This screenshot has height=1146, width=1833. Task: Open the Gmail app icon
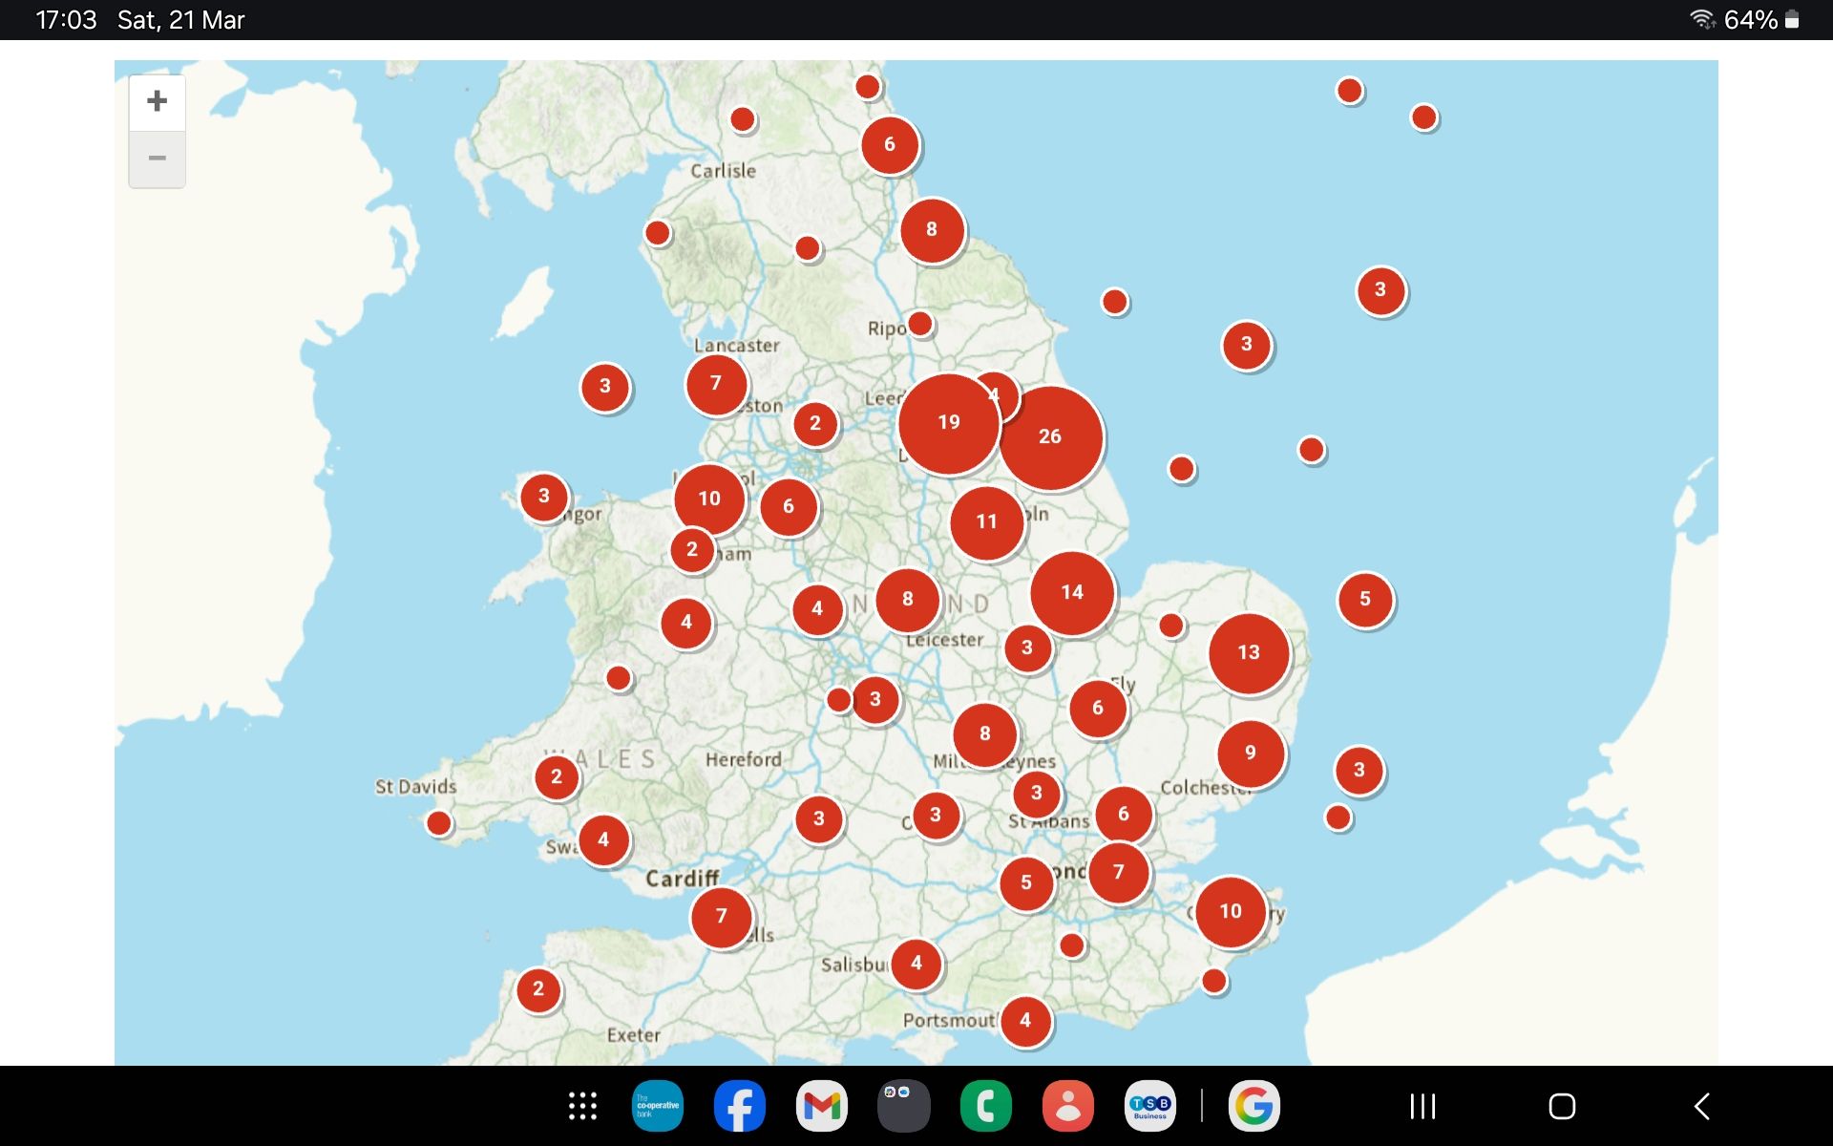click(x=822, y=1107)
